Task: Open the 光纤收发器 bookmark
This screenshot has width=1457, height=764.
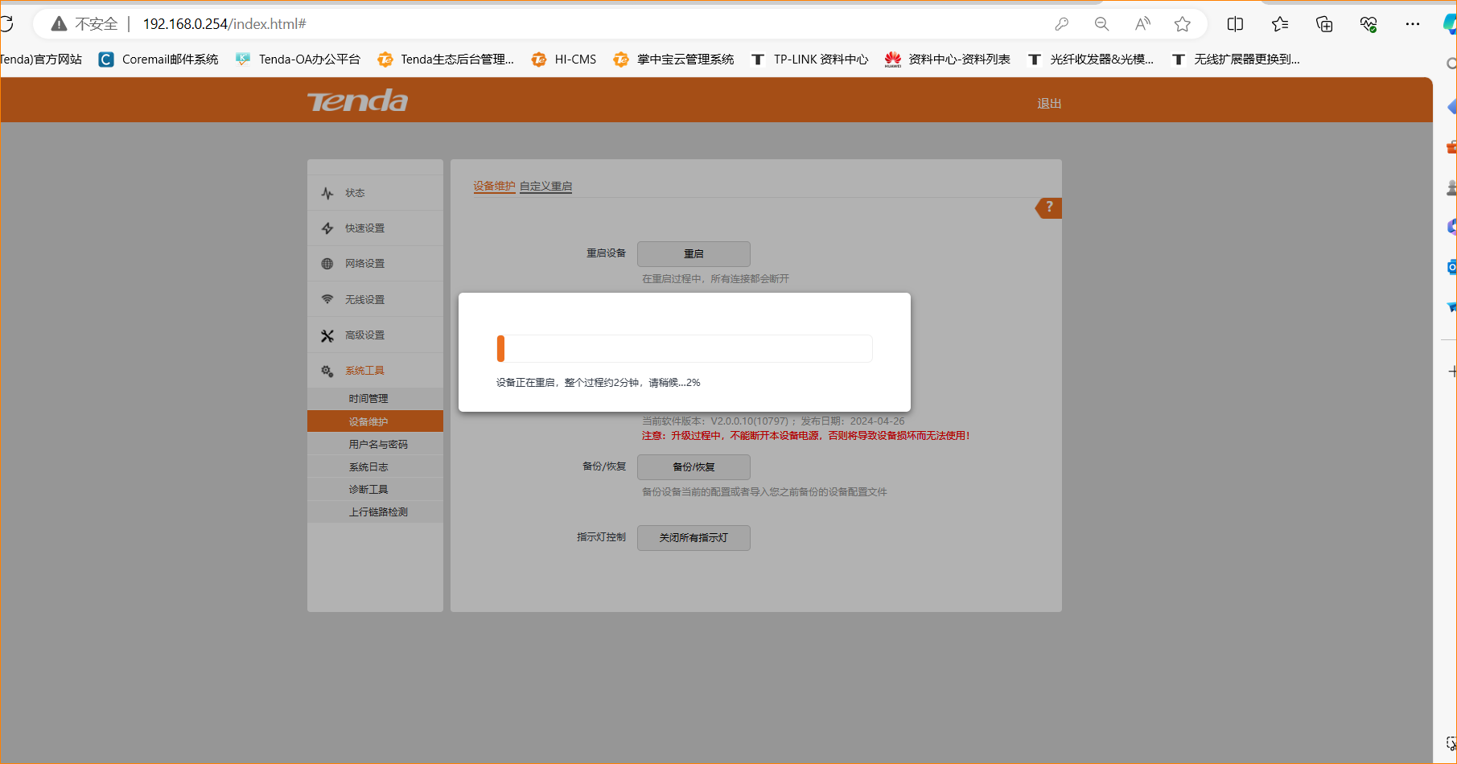Action: pos(1090,60)
